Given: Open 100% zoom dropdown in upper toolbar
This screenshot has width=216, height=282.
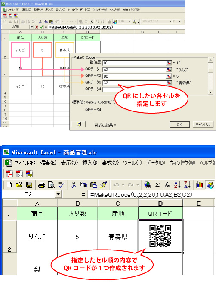Looking at the screenshot, I should (x=130, y=22).
